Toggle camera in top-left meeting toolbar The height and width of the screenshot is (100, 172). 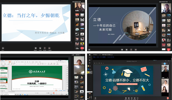pos(49,48)
